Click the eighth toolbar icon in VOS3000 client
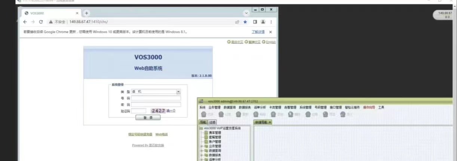 click(325, 115)
